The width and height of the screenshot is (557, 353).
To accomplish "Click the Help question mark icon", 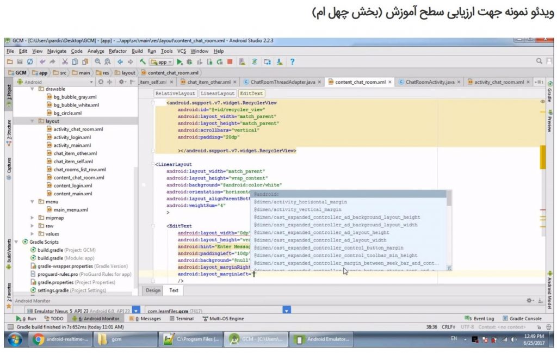I will click(x=292, y=62).
